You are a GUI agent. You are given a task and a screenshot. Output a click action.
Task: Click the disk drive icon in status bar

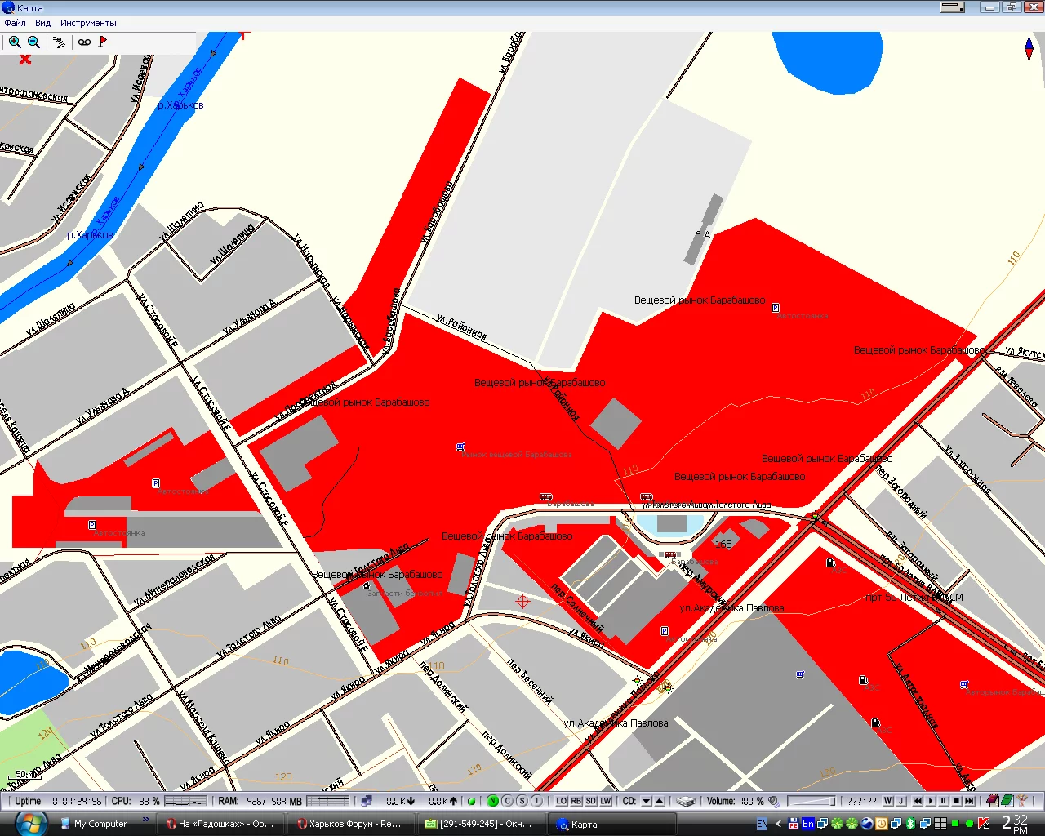(x=686, y=801)
